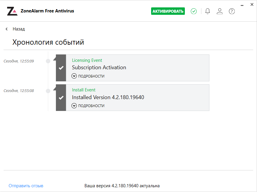257x192 pixels.
Task: Click the Subscription Activation event title
Action: [x=99, y=67]
